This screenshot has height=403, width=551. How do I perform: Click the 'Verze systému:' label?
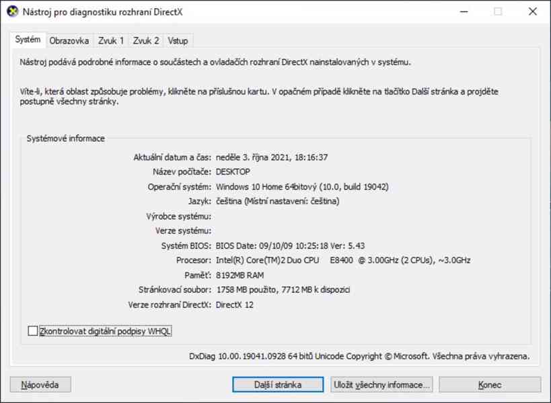coord(184,231)
